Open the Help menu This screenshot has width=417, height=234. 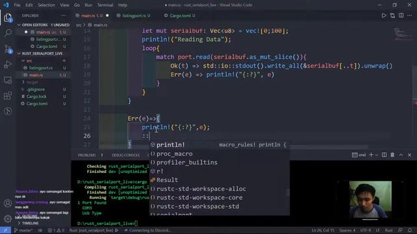click(122, 5)
